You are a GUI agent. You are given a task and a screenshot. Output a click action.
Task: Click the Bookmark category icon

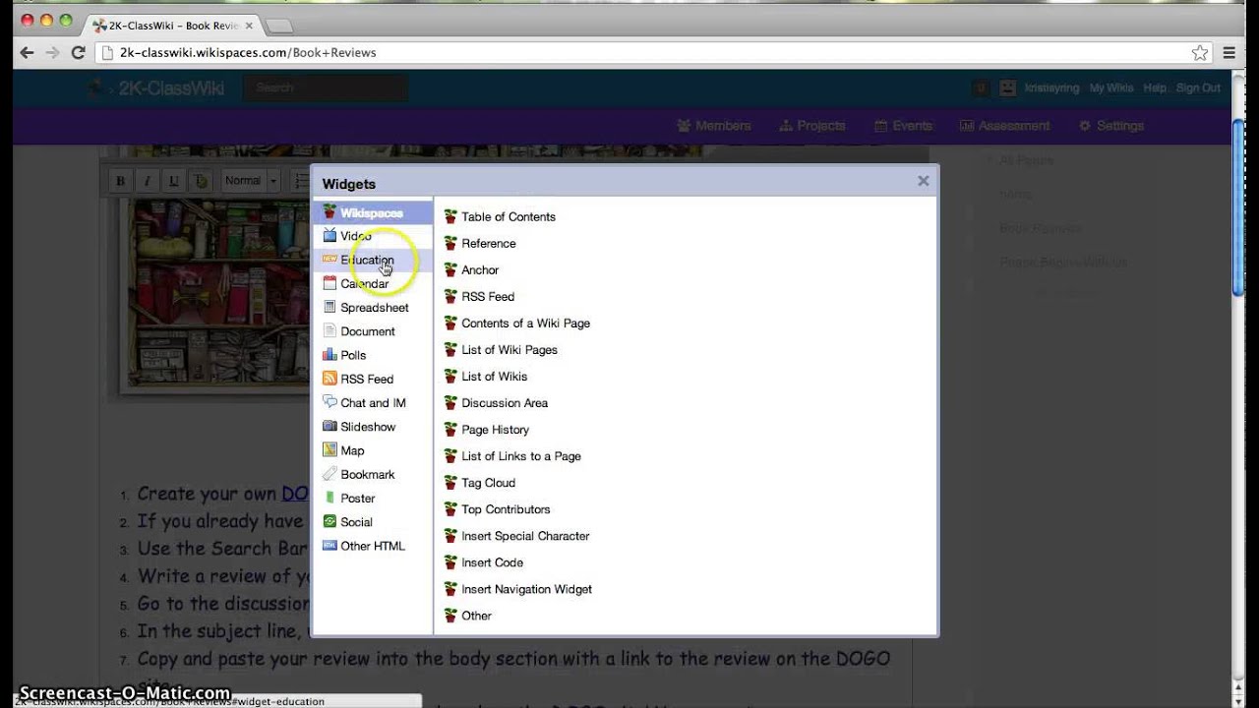[330, 474]
